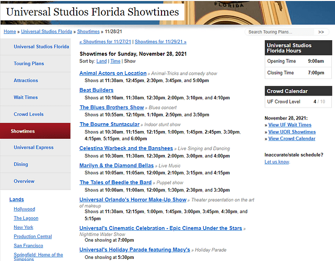335x261 pixels.
Task: Select Touring Plans in sidebar
Action: click(29, 64)
